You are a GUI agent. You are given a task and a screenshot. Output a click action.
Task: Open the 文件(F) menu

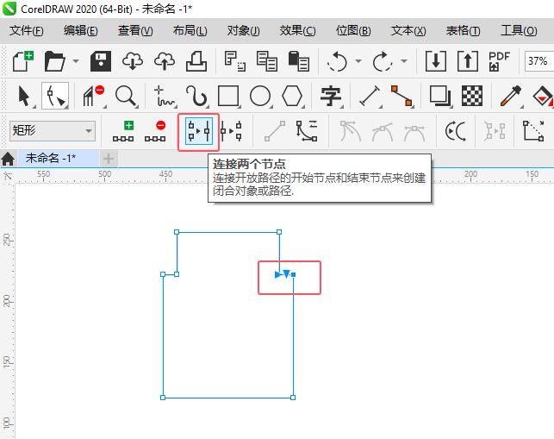[27, 31]
